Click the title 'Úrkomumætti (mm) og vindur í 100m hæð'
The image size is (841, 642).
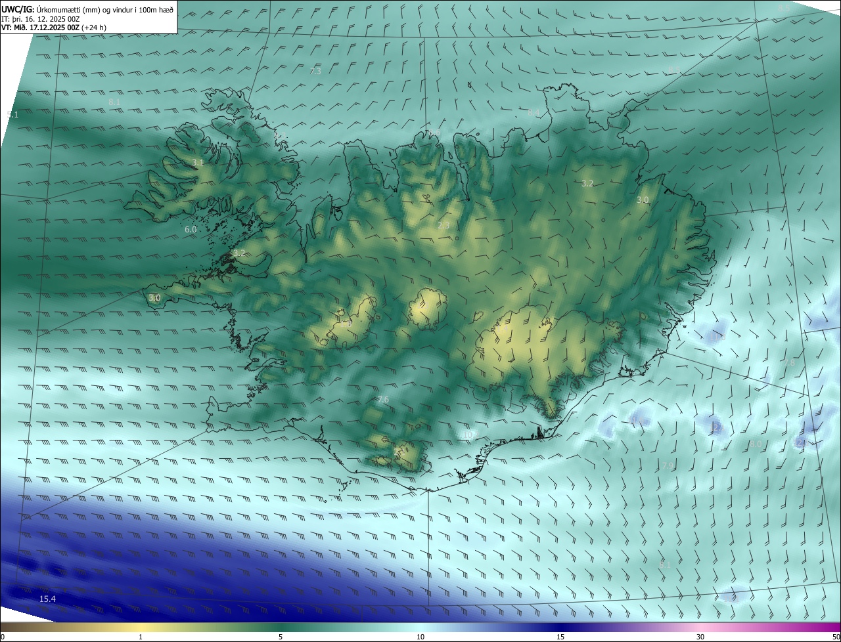pos(104,9)
